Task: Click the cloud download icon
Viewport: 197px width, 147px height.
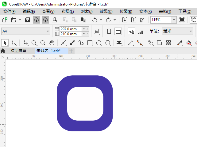Action: pos(37,20)
